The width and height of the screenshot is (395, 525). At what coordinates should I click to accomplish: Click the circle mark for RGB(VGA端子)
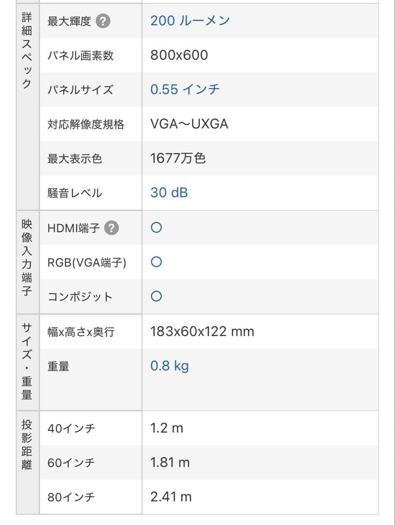pos(156,262)
